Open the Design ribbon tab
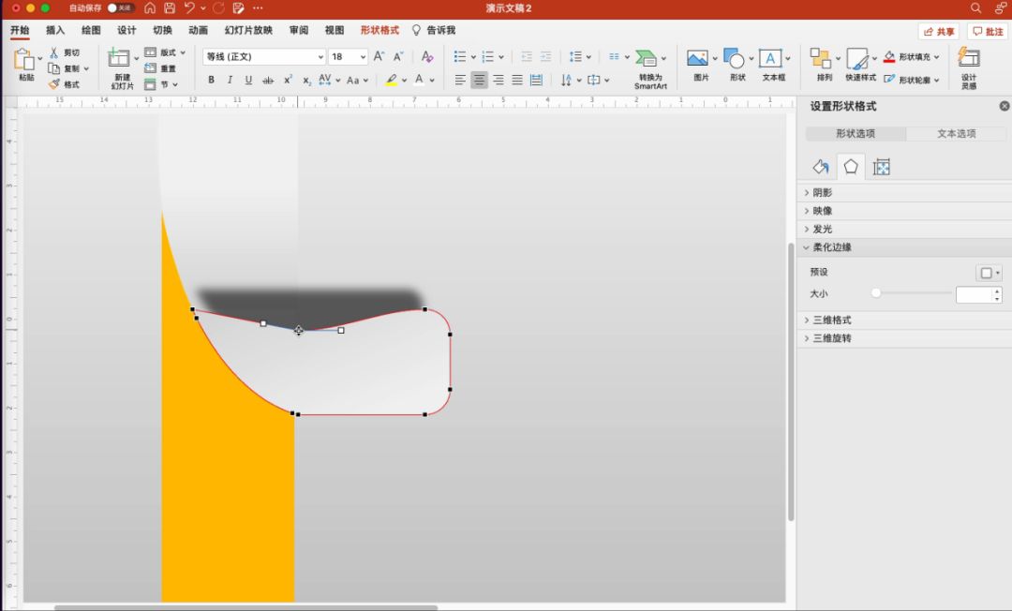The image size is (1012, 611). click(126, 30)
